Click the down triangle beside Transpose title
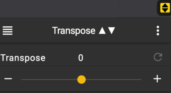 coord(111,31)
